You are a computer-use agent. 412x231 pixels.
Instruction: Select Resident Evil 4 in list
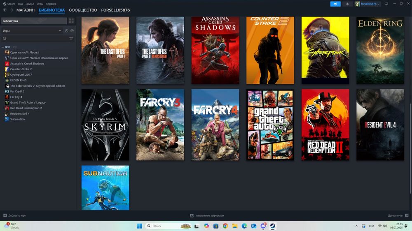(20, 113)
